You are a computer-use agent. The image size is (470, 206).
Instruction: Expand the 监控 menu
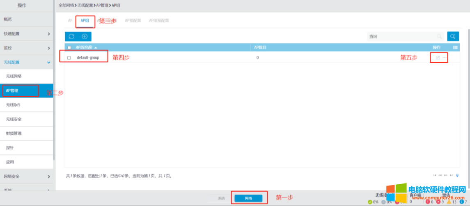(x=27, y=48)
